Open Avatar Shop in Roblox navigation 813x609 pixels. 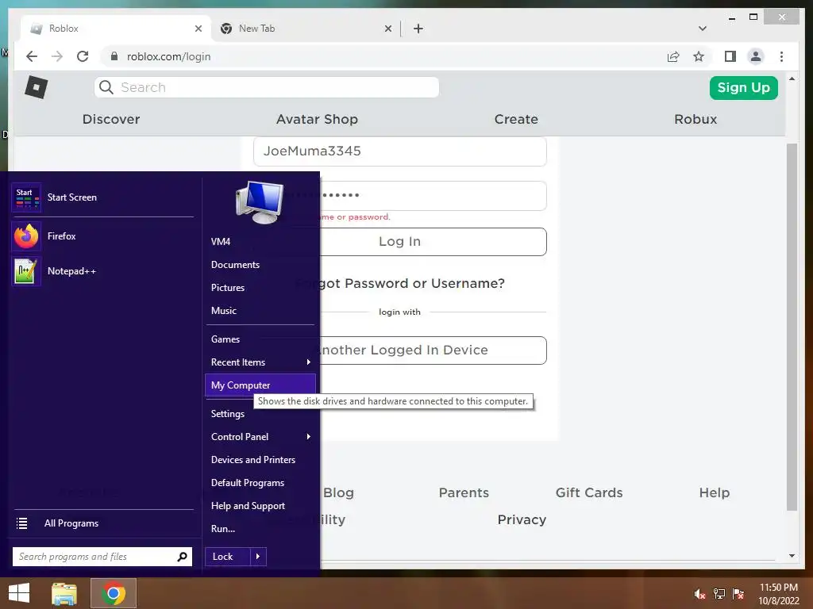[317, 119]
